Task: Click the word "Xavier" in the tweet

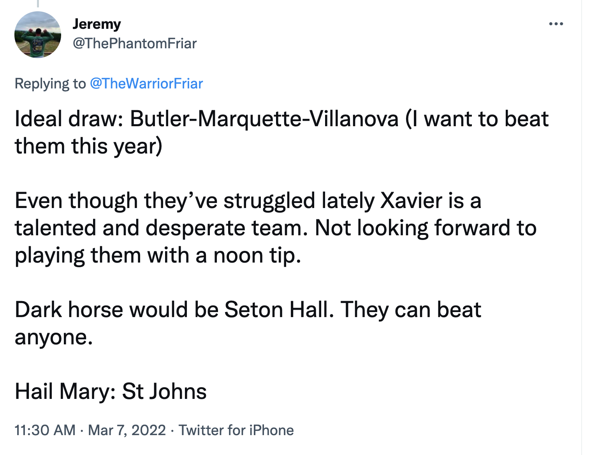Action: tap(411, 201)
